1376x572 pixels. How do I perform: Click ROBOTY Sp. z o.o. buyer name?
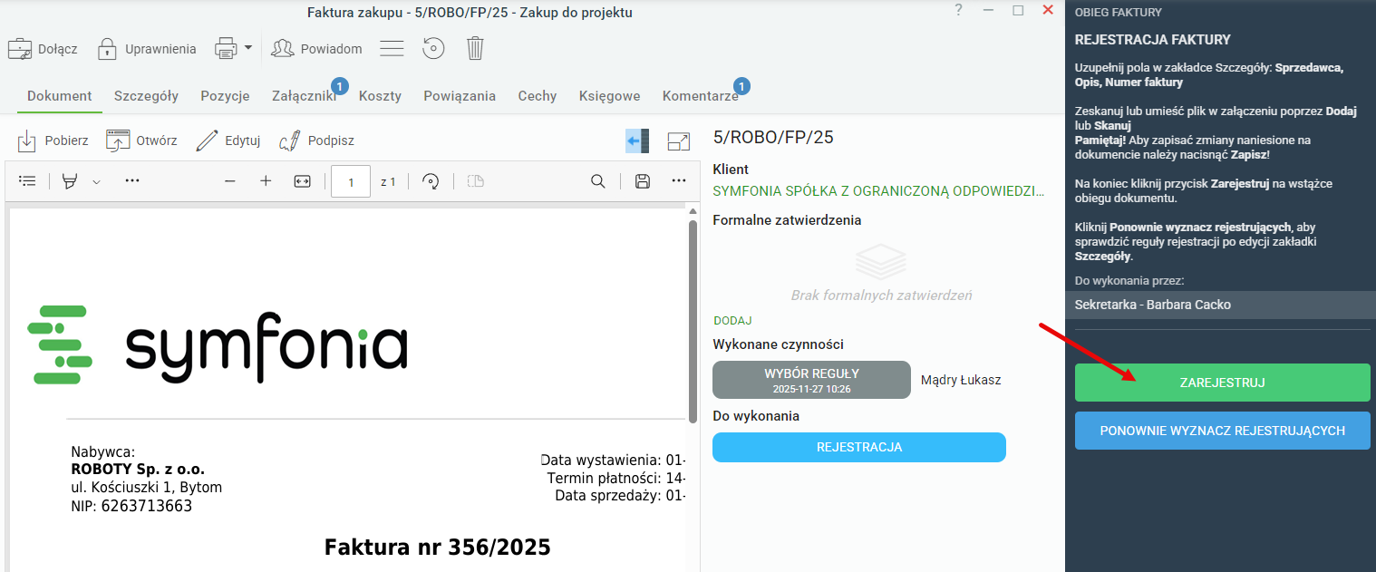click(138, 470)
